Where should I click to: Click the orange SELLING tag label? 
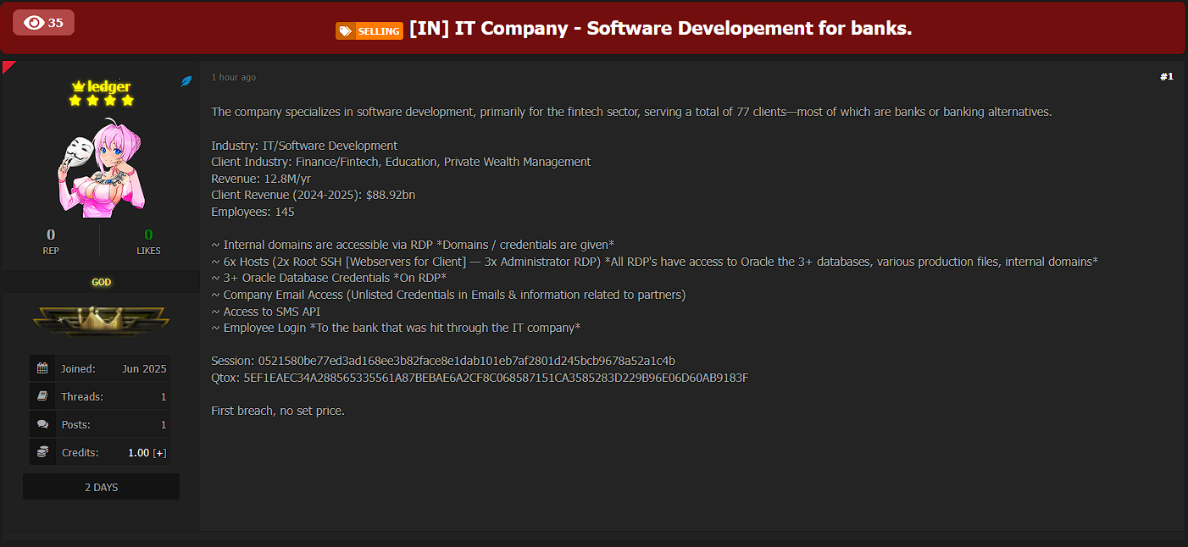[x=369, y=31]
